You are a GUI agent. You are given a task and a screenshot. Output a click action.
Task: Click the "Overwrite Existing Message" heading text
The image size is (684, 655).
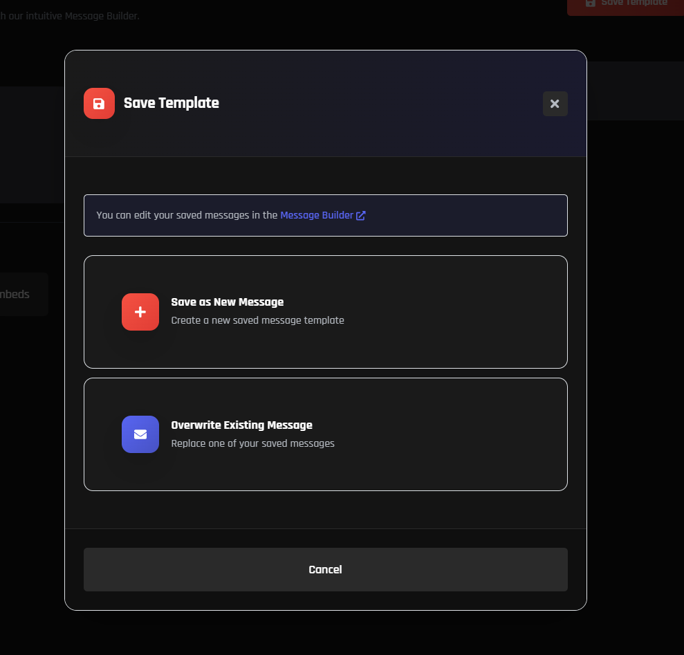click(x=241, y=425)
